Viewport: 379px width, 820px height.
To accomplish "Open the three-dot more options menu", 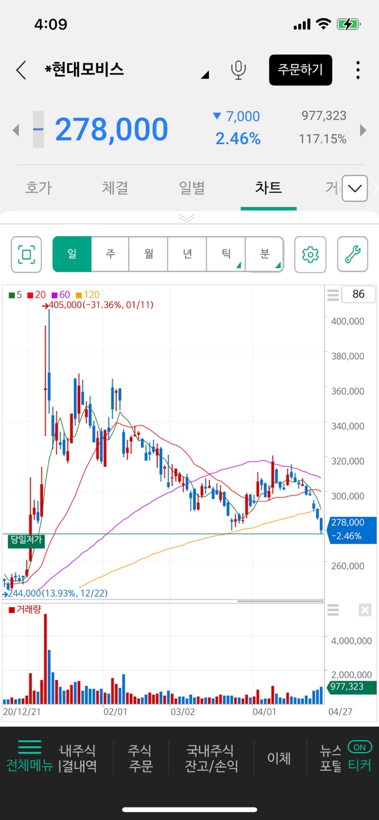I will tap(358, 70).
